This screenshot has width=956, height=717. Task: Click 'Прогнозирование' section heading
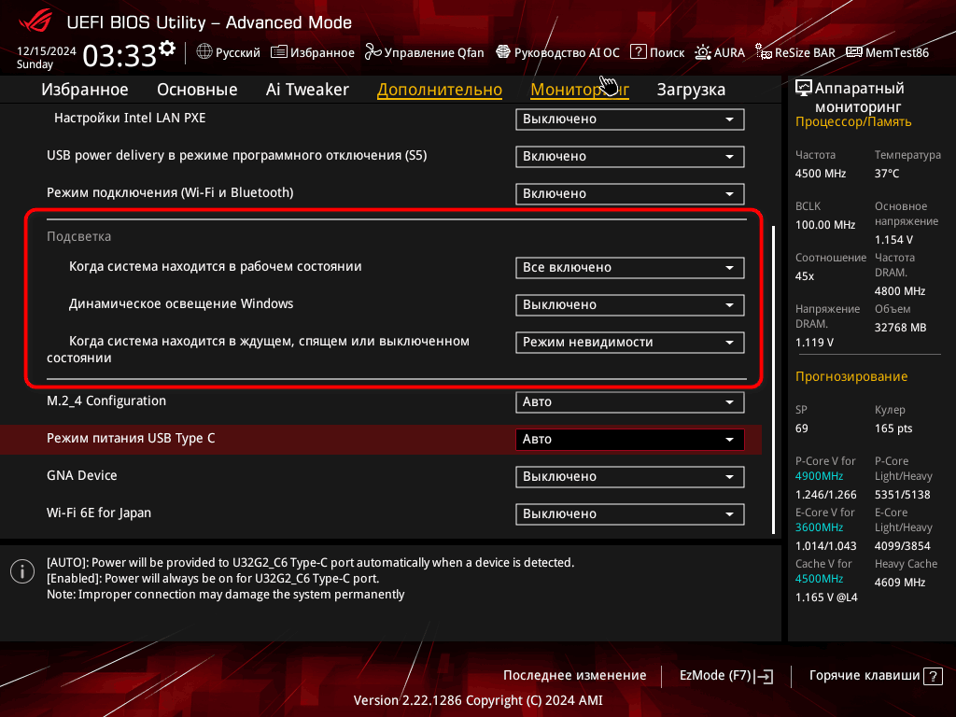pyautogui.click(x=851, y=377)
